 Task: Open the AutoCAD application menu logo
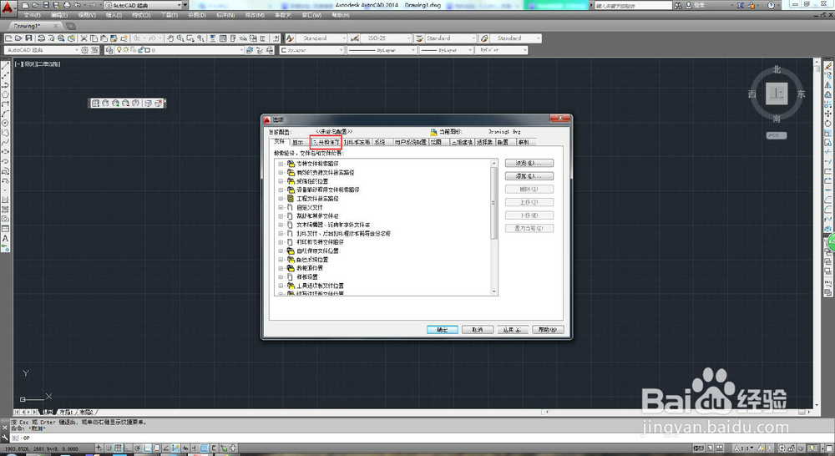(7, 8)
